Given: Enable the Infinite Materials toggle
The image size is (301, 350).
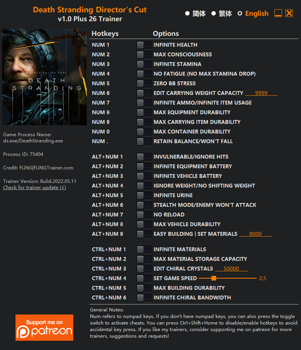Looking at the screenshot, I should coord(144,250).
